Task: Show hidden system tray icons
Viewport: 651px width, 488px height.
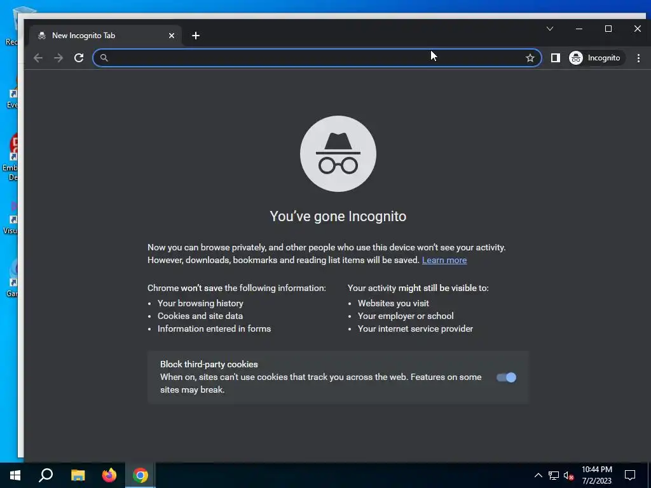Action: [538, 475]
